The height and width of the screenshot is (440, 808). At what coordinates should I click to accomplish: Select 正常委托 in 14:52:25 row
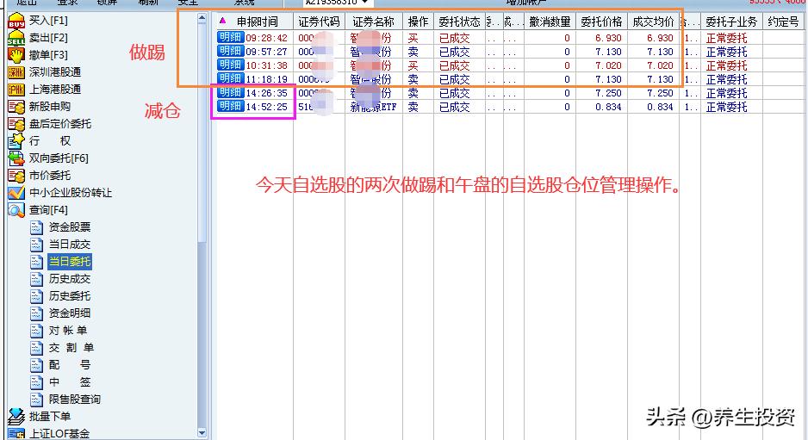pos(726,107)
